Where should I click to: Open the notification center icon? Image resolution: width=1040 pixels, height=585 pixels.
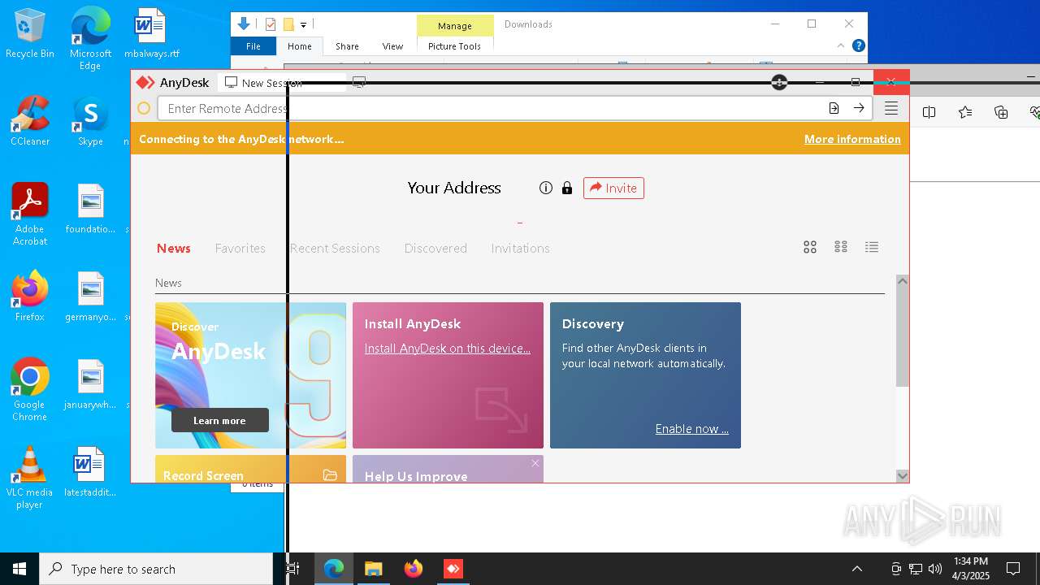click(x=1013, y=569)
